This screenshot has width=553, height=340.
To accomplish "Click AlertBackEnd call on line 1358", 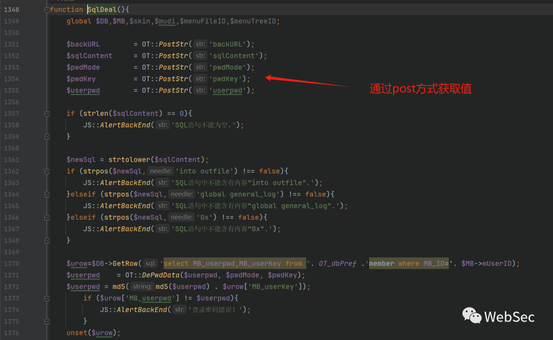I will [125, 125].
